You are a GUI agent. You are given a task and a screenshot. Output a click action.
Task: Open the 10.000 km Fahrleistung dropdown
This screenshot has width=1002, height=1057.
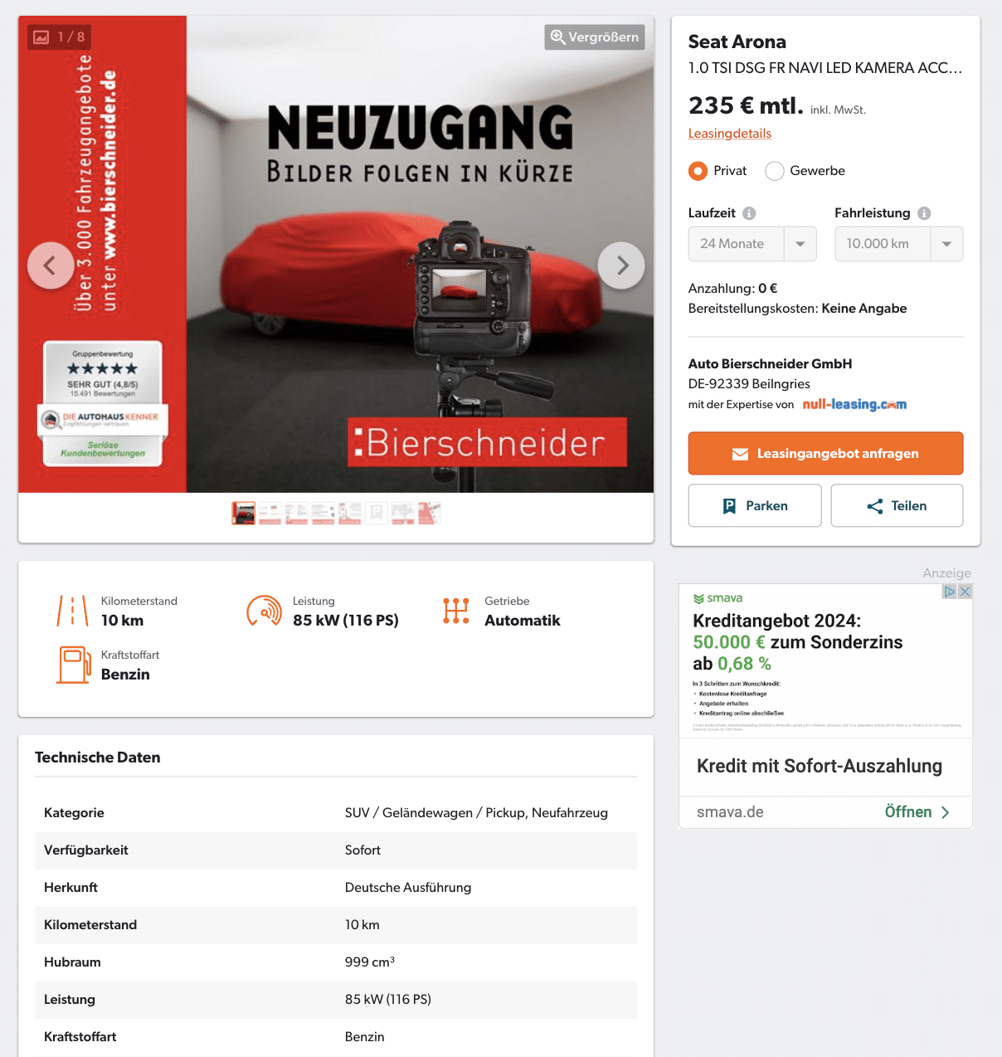898,244
